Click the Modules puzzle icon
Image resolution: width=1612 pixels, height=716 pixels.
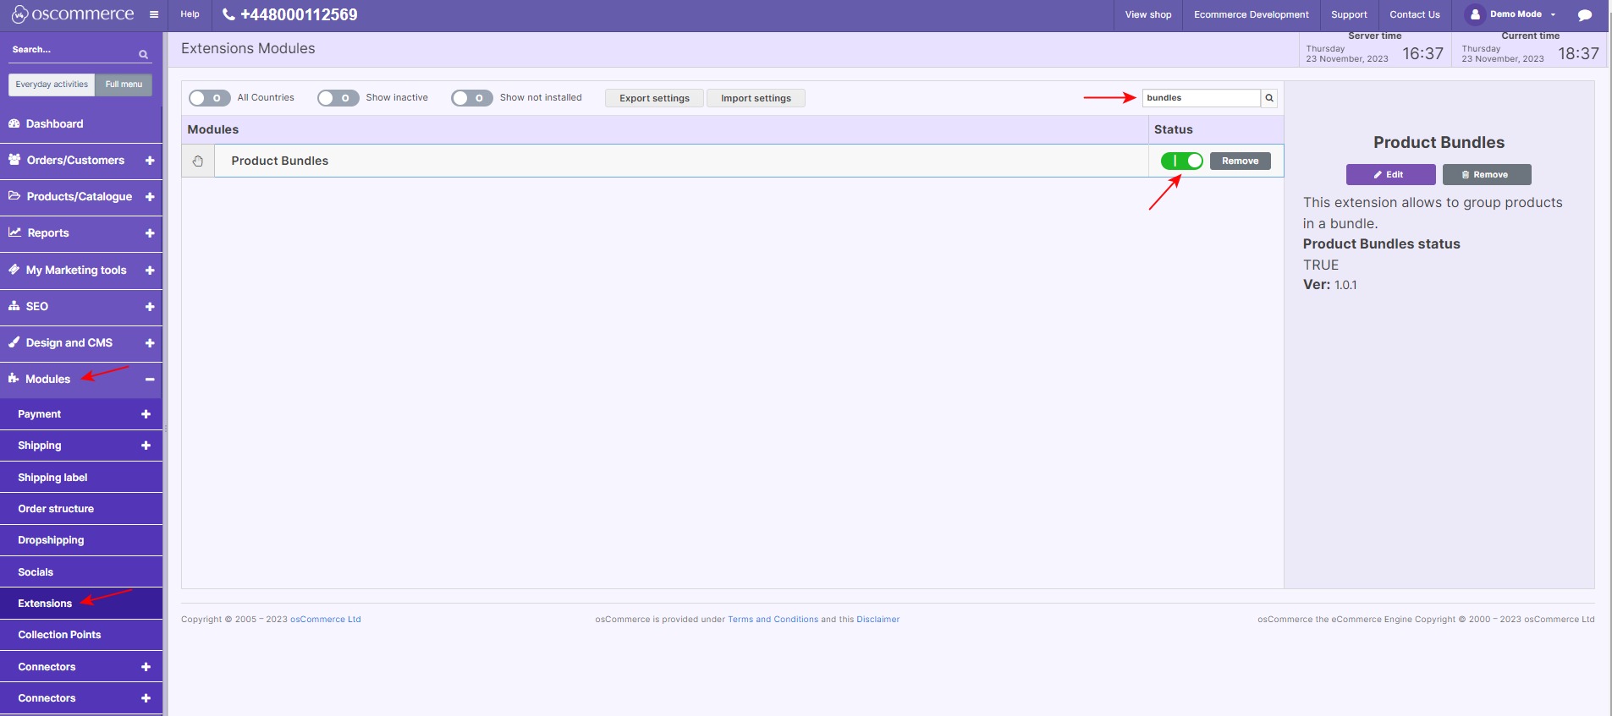(14, 379)
